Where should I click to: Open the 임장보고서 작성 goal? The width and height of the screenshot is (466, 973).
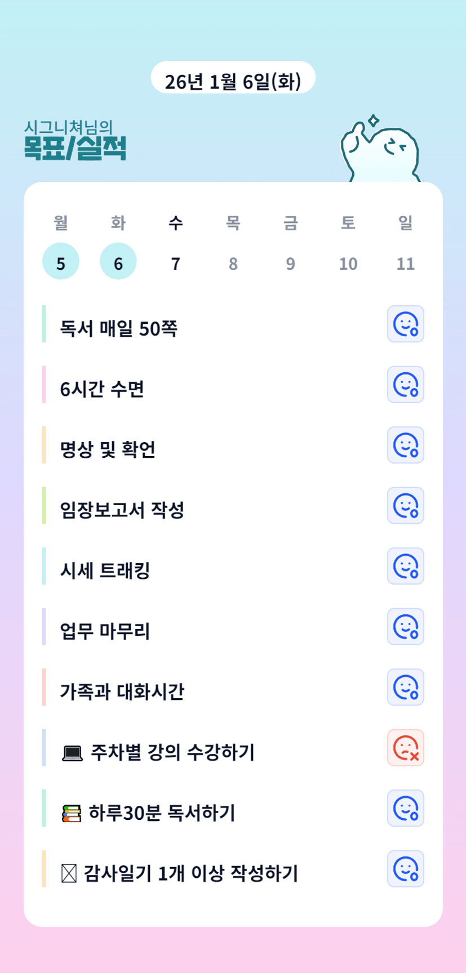122,510
